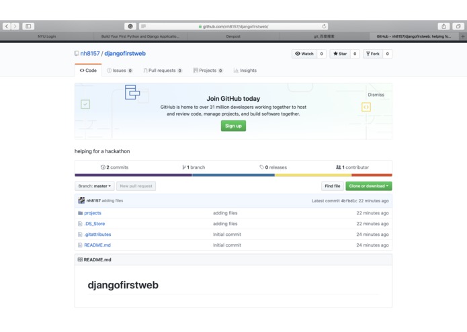Expand the Clone or download dropdown
Image resolution: width=467 pixels, height=332 pixels.
coord(369,186)
